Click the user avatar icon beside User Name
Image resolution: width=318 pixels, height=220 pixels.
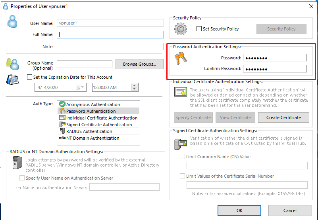pos(12,21)
